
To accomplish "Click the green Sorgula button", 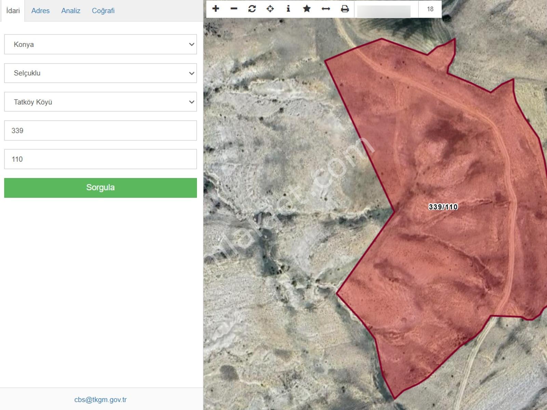I will click(x=101, y=188).
